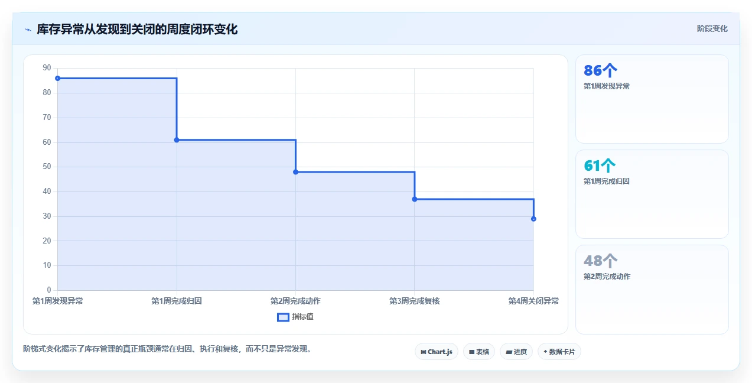
Task: Click the chart title 库存异常从发现到关闭的周度闭环变化
Action: point(137,29)
